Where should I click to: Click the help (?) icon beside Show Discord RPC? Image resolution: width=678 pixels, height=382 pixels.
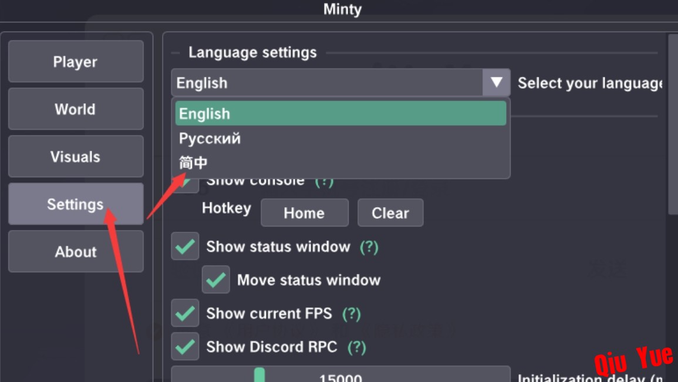pyautogui.click(x=357, y=347)
